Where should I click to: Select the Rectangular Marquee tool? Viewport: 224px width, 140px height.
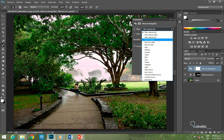pyautogui.click(x=3, y=20)
